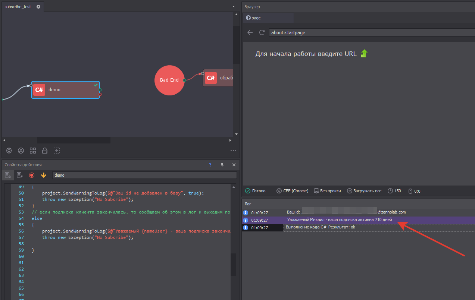Open the grid blocks icon
475x300 pixels.
(x=33, y=151)
